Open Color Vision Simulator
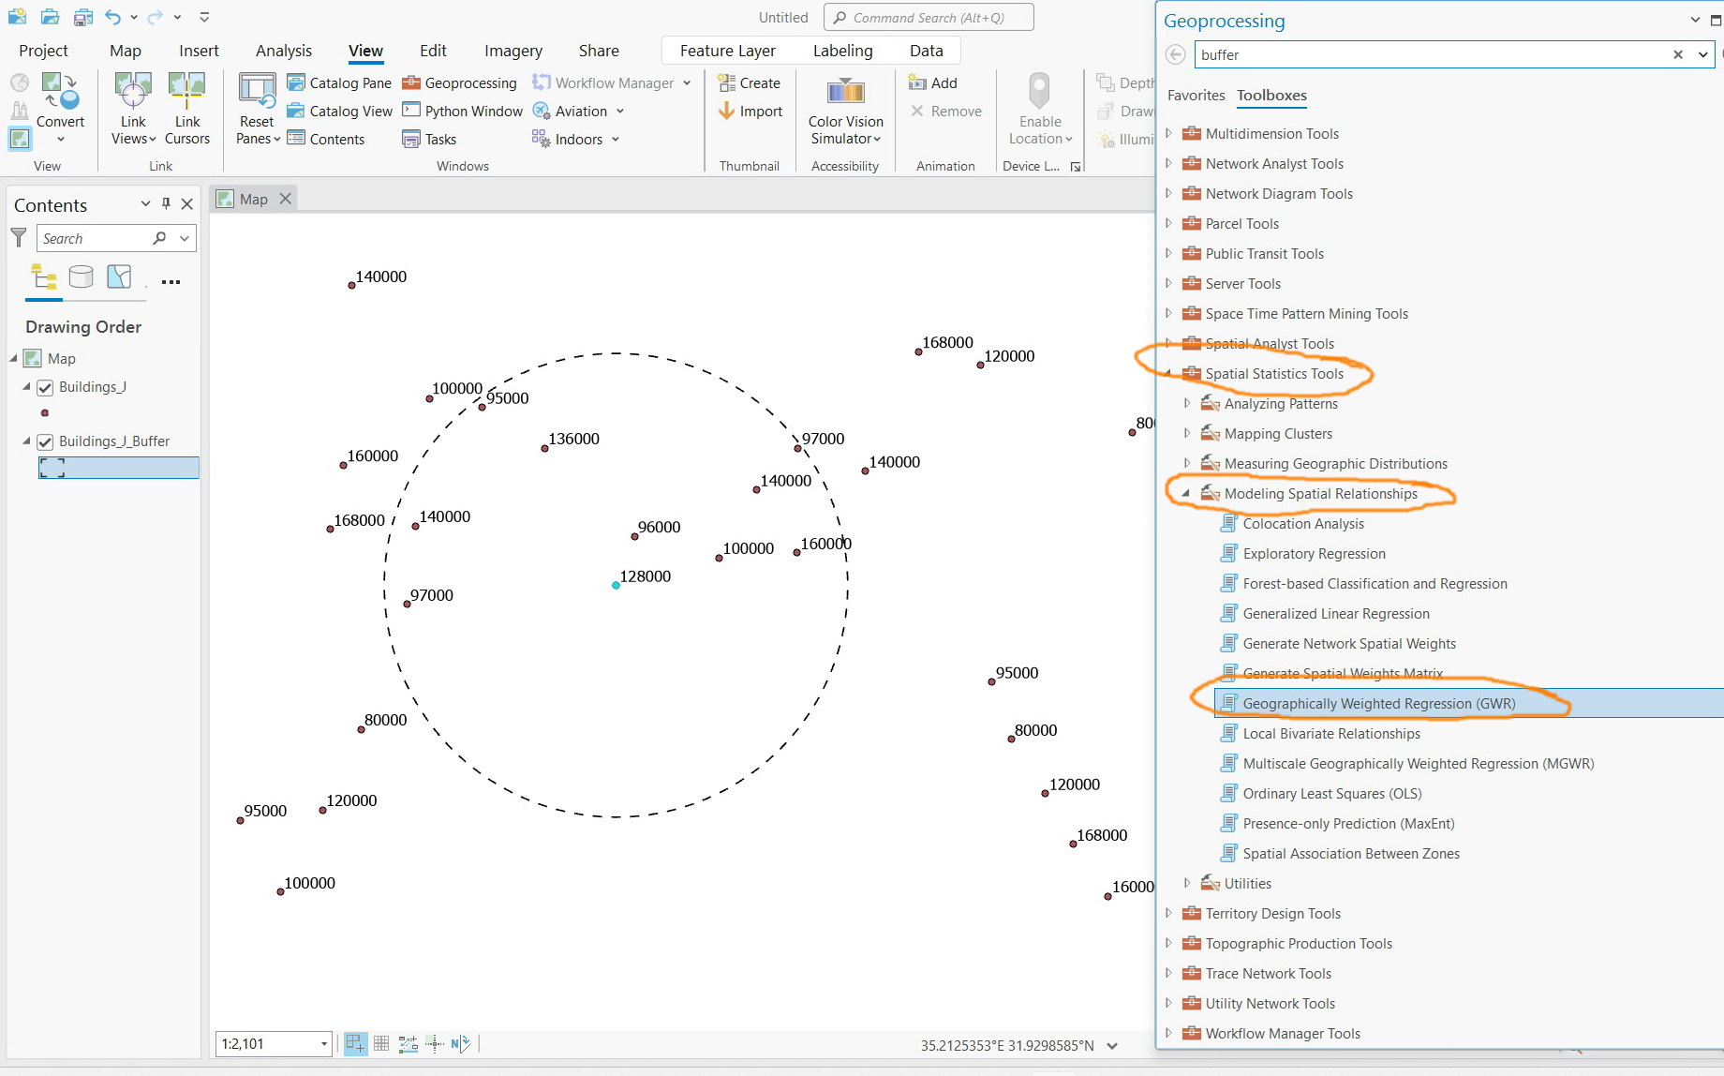Viewport: 1724px width, 1076px height. click(845, 109)
